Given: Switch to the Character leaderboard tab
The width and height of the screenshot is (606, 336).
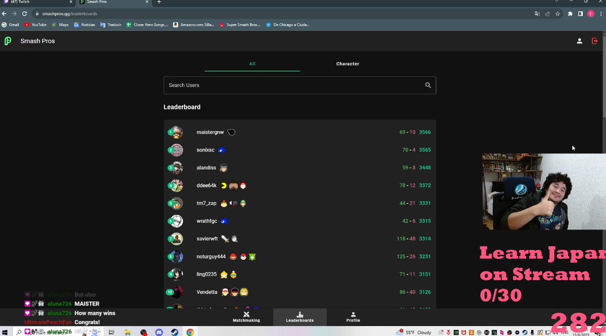Looking at the screenshot, I should click(347, 63).
